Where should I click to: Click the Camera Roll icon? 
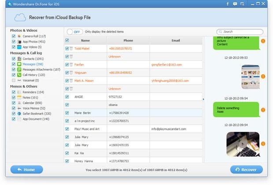pyautogui.click(x=19, y=36)
